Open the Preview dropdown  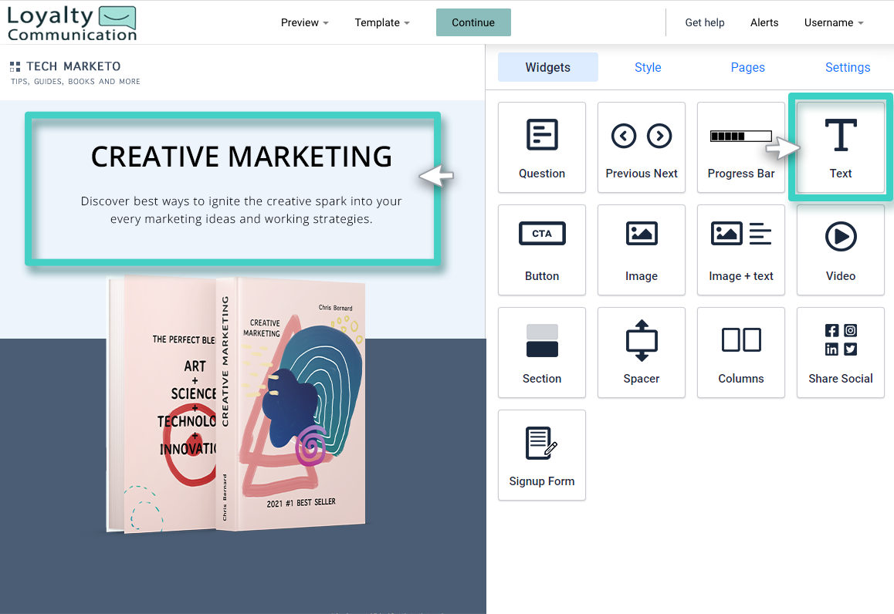click(x=304, y=22)
